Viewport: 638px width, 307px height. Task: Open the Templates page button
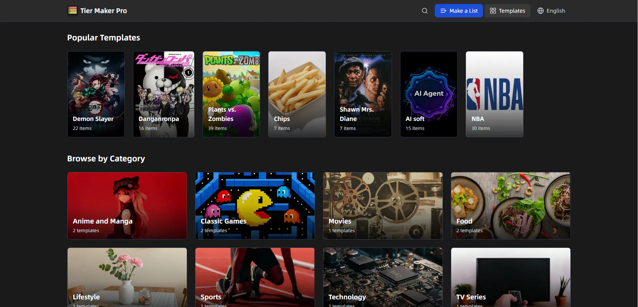507,11
